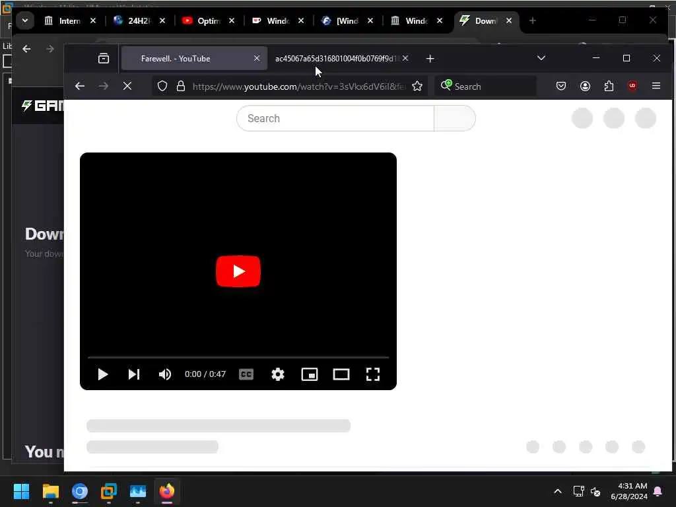Click the YouTube page Search field
This screenshot has width=676, height=507.
(335, 118)
